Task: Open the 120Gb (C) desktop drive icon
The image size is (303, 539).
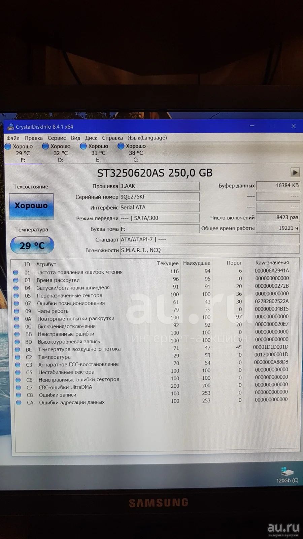Action: (x=287, y=475)
